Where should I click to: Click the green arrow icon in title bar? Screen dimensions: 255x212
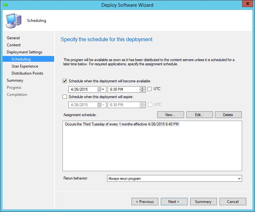pos(5,5)
